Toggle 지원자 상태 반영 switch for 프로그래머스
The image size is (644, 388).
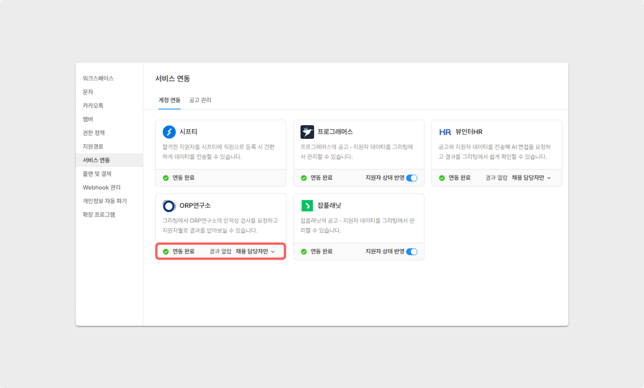pos(412,178)
